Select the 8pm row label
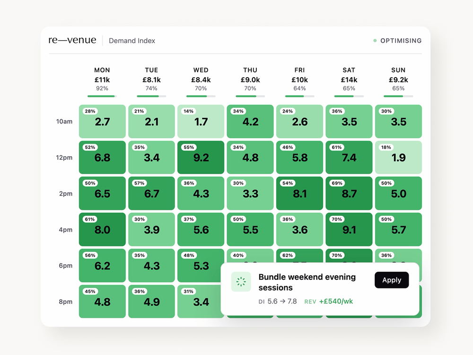 [x=65, y=302]
